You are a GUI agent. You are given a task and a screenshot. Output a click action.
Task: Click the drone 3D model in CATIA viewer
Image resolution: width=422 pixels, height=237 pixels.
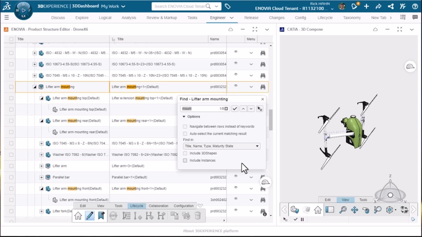coord(347,133)
